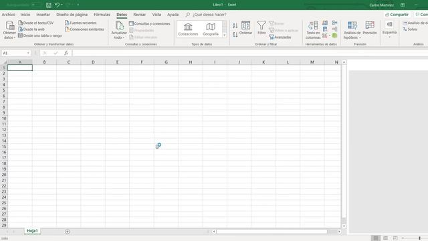Open Fuentes recientes
This screenshot has width=428, height=241.
80,23
